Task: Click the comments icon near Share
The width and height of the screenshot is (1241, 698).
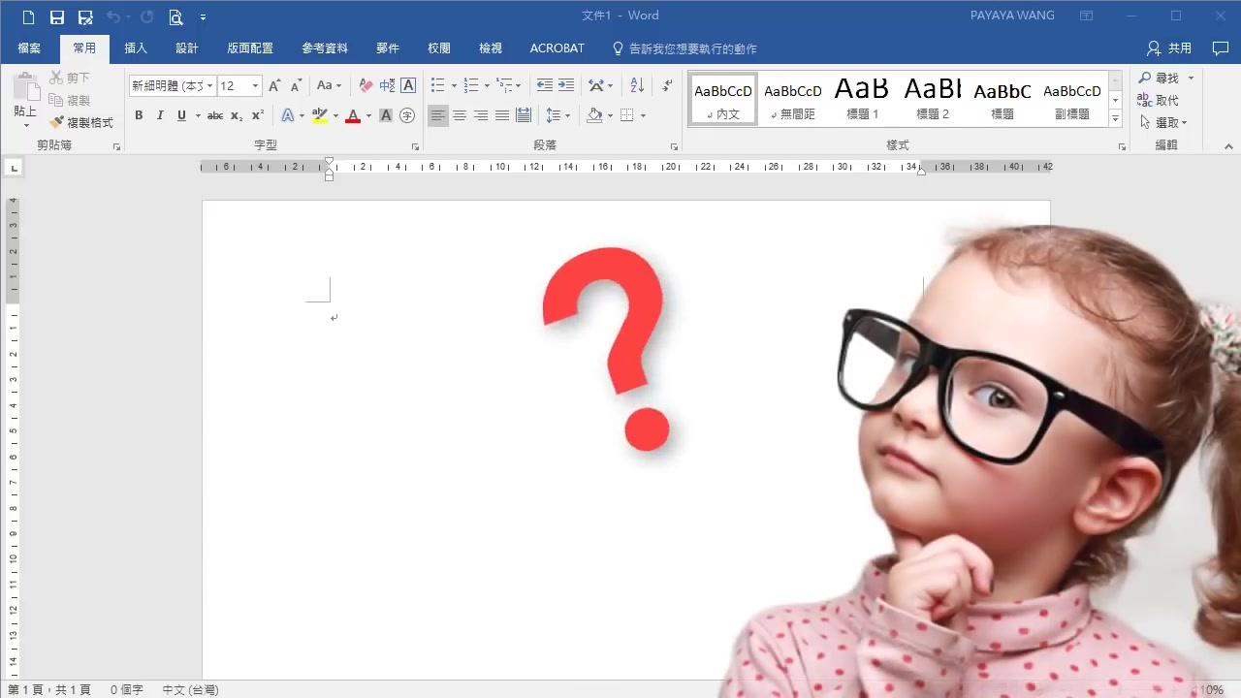Action: [x=1221, y=48]
